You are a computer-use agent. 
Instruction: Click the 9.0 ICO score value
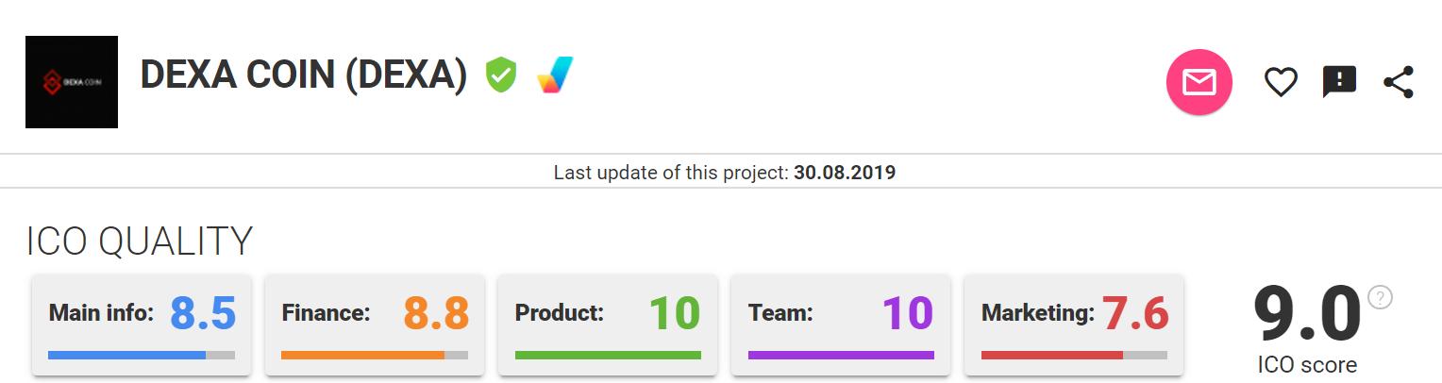1306,314
